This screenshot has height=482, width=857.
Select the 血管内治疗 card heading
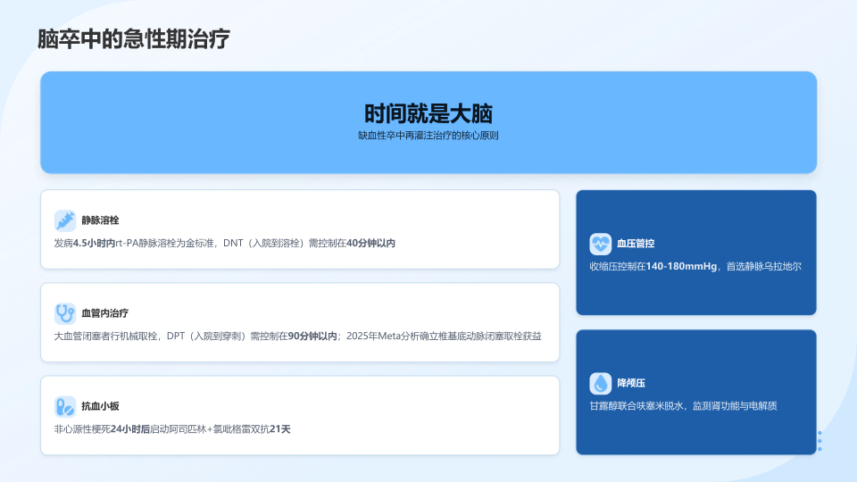point(105,313)
